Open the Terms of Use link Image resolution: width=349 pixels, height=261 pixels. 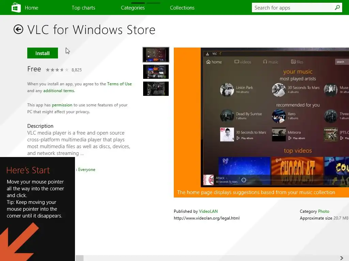[119, 84]
